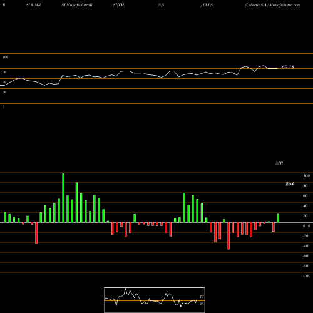Viewport: 313px width, 313px height.
Task: Click the RSI axis label 70
Action: click(4, 72)
